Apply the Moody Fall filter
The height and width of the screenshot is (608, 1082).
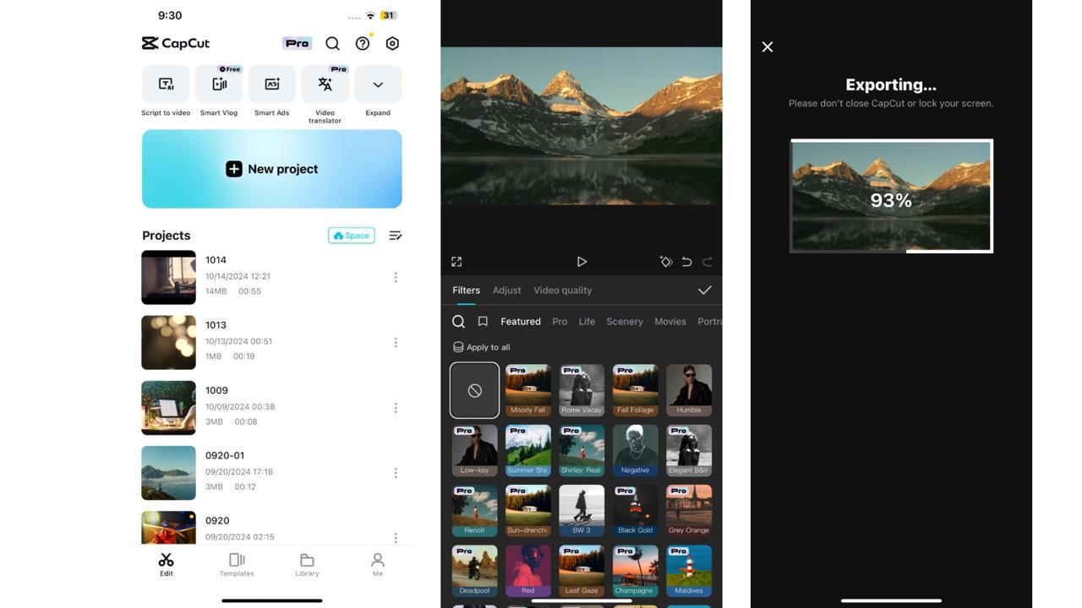pos(527,389)
